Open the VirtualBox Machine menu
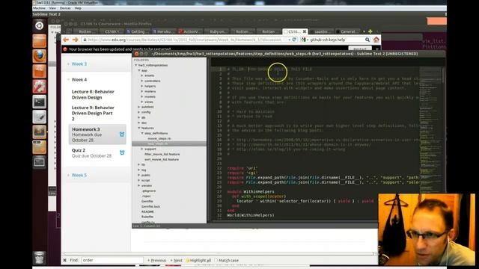The image size is (479, 269). click(39, 8)
